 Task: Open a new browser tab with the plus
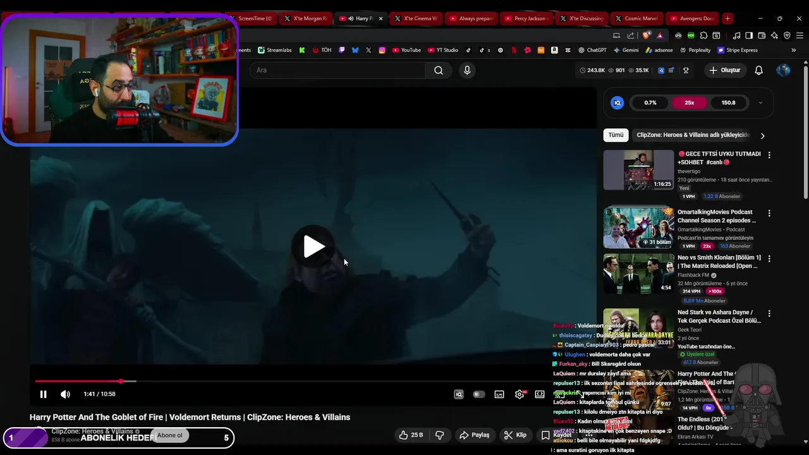[x=727, y=18]
